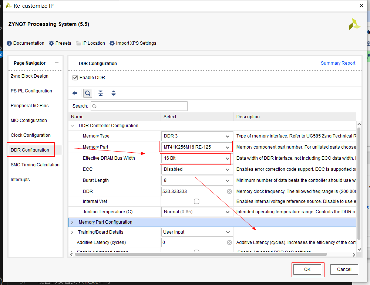The height and width of the screenshot is (285, 370).
Task: Expand Training/Board Details section
Action: click(72, 232)
